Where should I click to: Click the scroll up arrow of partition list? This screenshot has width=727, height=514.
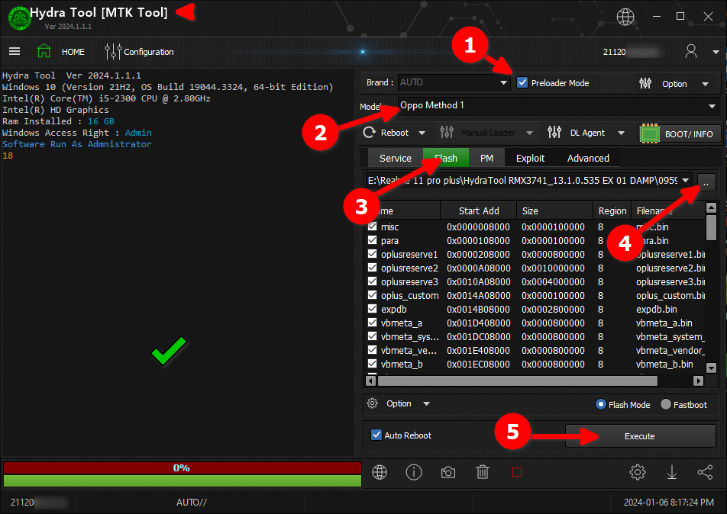click(711, 207)
